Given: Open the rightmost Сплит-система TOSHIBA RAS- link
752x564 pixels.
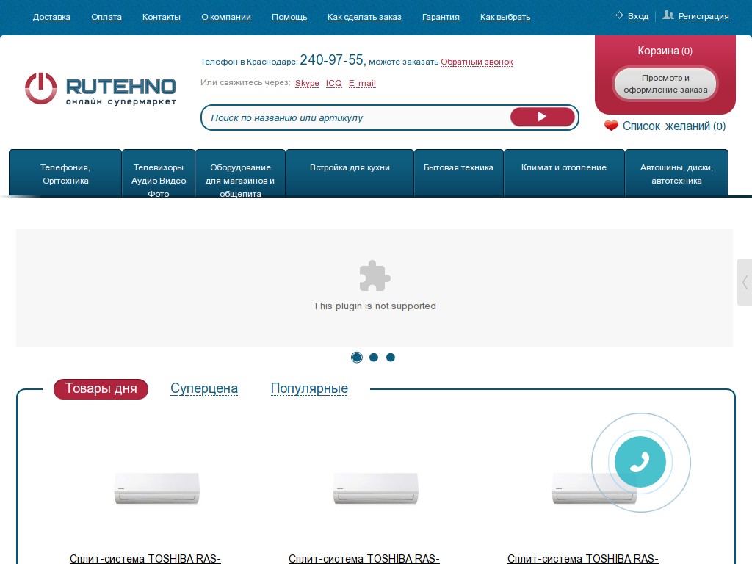Looking at the screenshot, I should pos(582,558).
